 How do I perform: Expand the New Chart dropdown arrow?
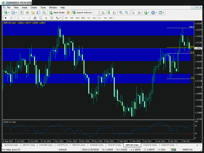[9, 13]
